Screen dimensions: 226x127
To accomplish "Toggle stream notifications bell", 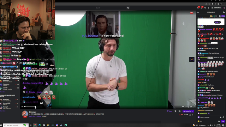I will tap(180, 111).
